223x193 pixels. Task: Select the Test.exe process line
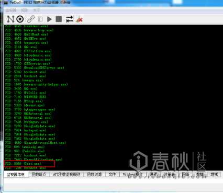(23, 164)
